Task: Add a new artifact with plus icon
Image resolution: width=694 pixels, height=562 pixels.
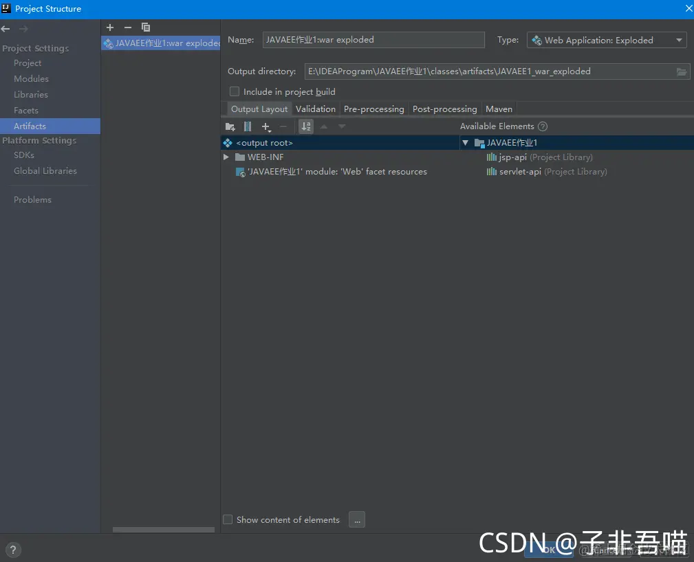Action: [x=110, y=27]
